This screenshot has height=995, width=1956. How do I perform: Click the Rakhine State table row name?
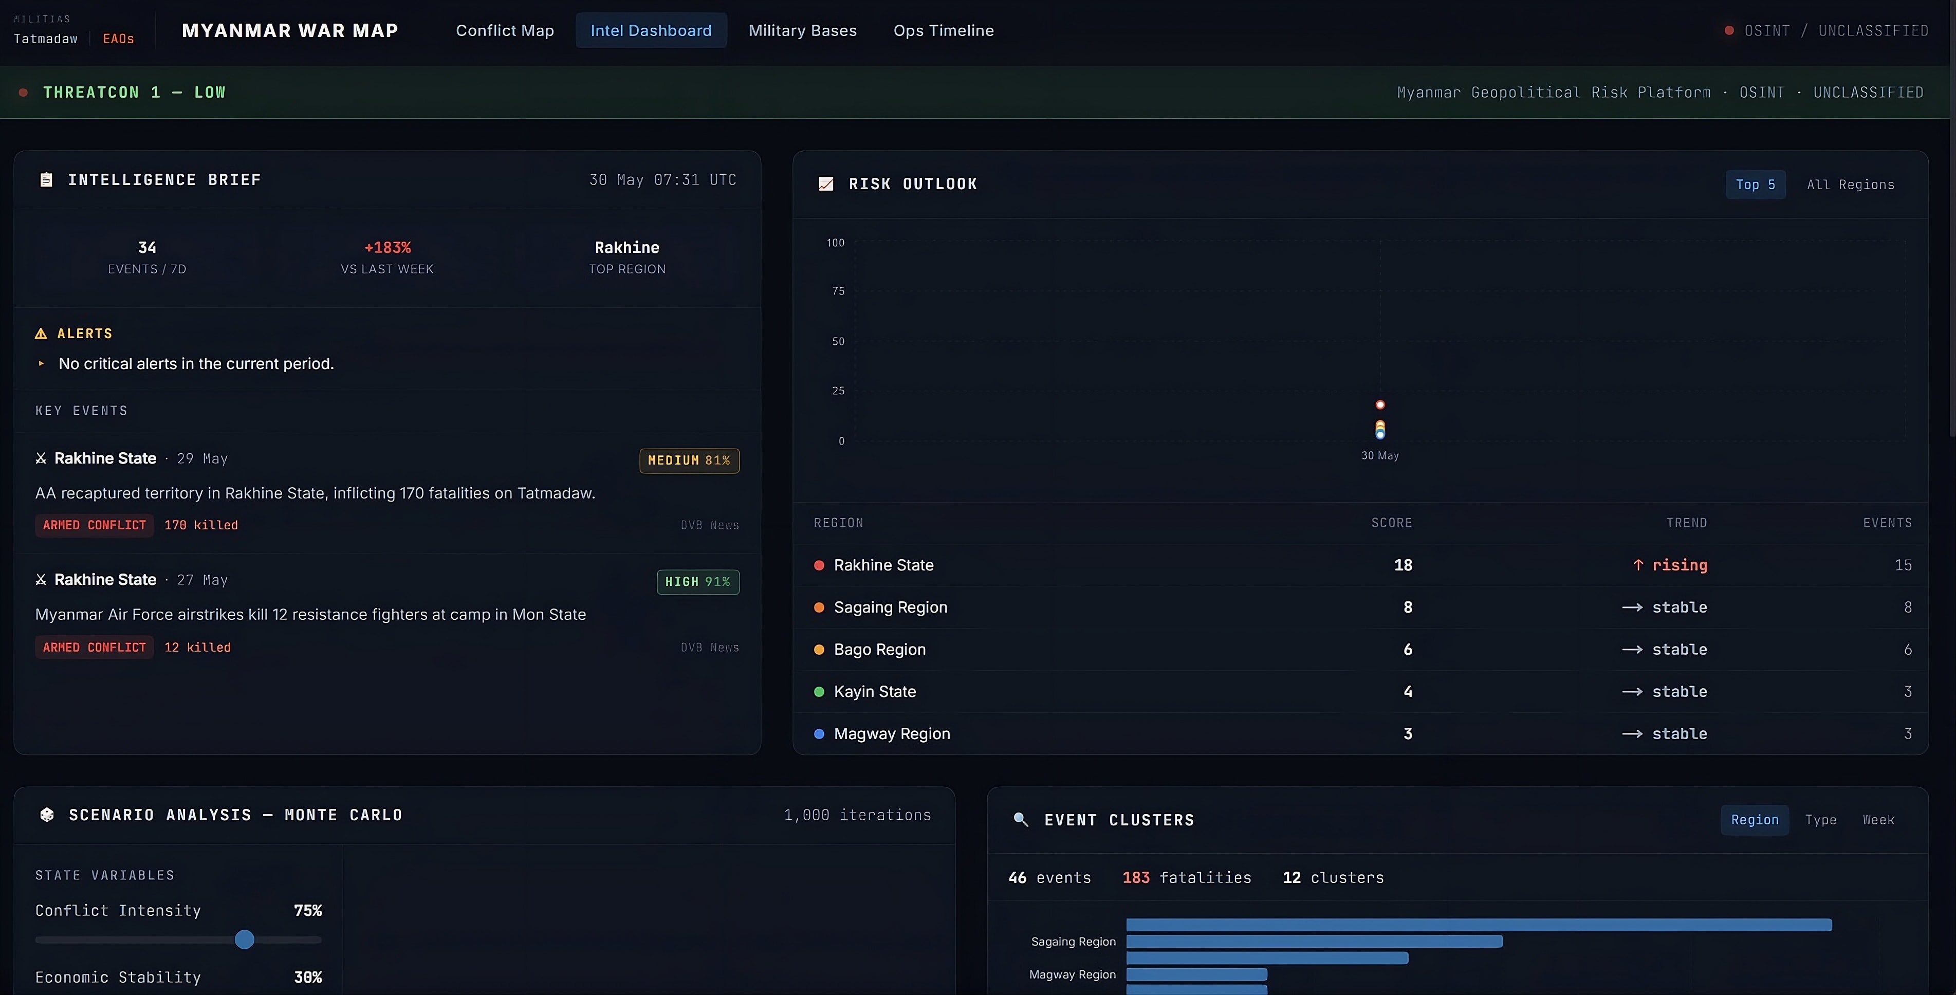point(884,565)
